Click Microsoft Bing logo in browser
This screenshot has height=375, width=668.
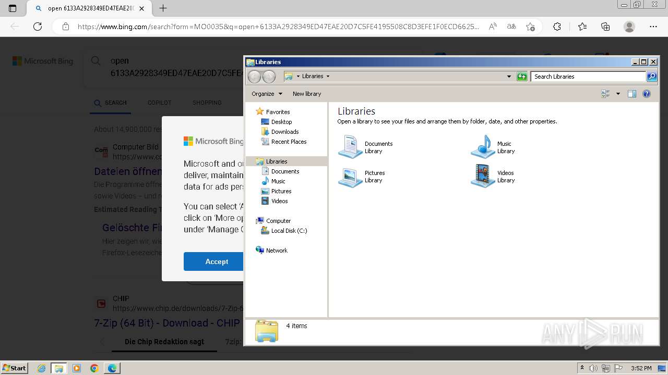coord(43,61)
